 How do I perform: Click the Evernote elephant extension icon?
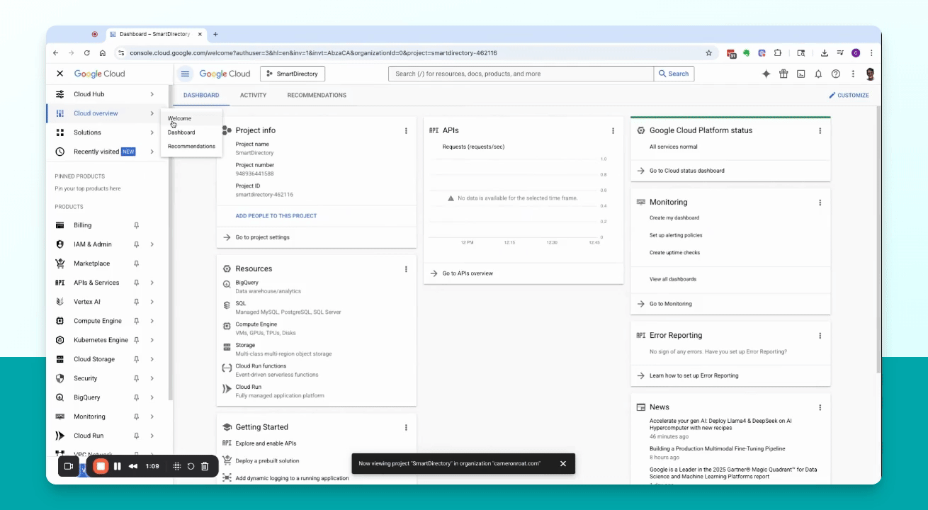(747, 53)
